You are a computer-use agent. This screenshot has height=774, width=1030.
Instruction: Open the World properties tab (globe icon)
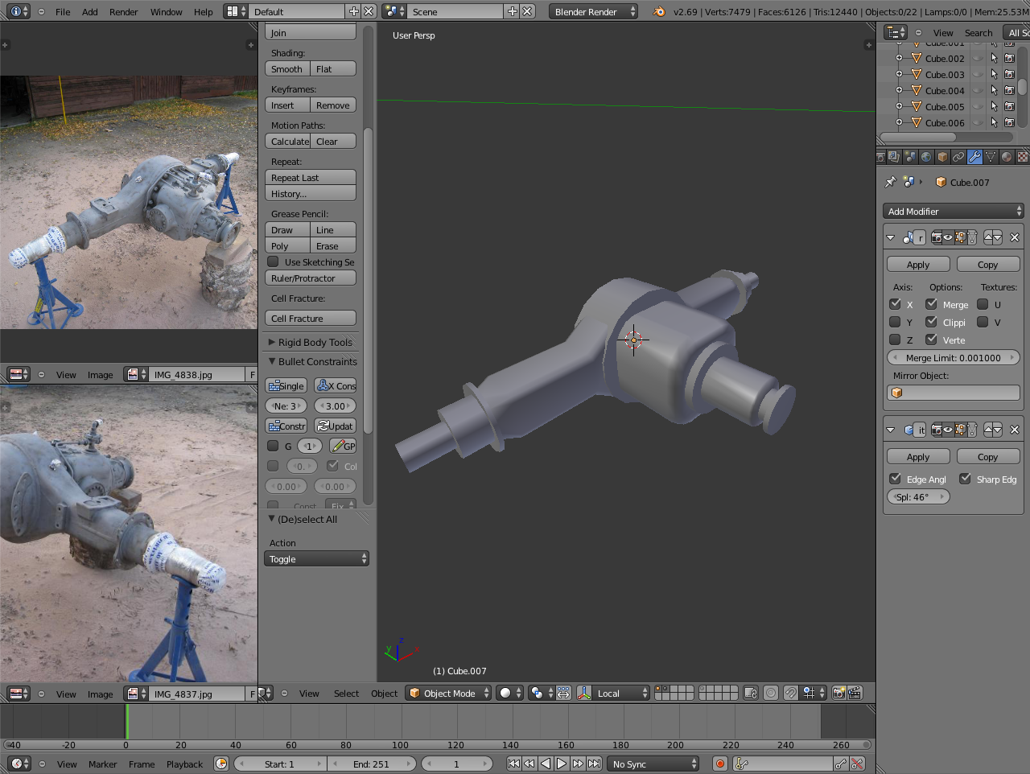(x=926, y=157)
